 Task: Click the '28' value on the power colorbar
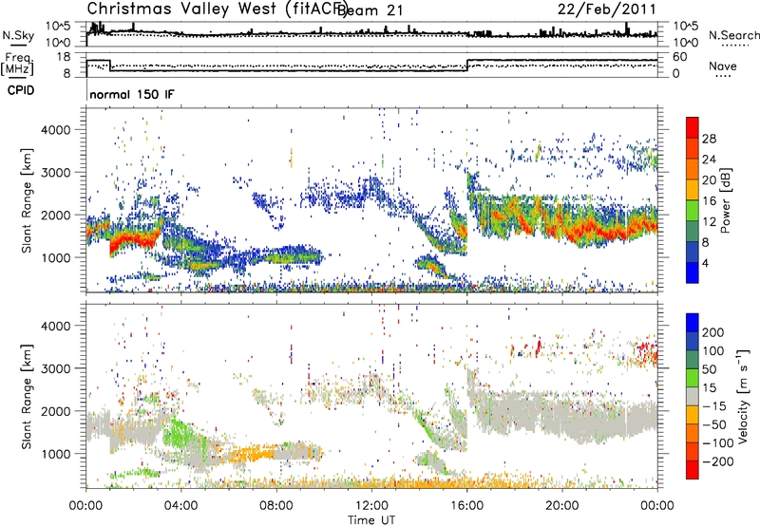coord(709,139)
